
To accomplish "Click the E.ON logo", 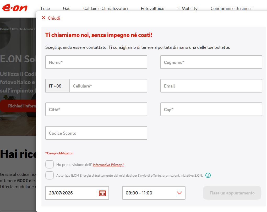I will click(x=15, y=8).
